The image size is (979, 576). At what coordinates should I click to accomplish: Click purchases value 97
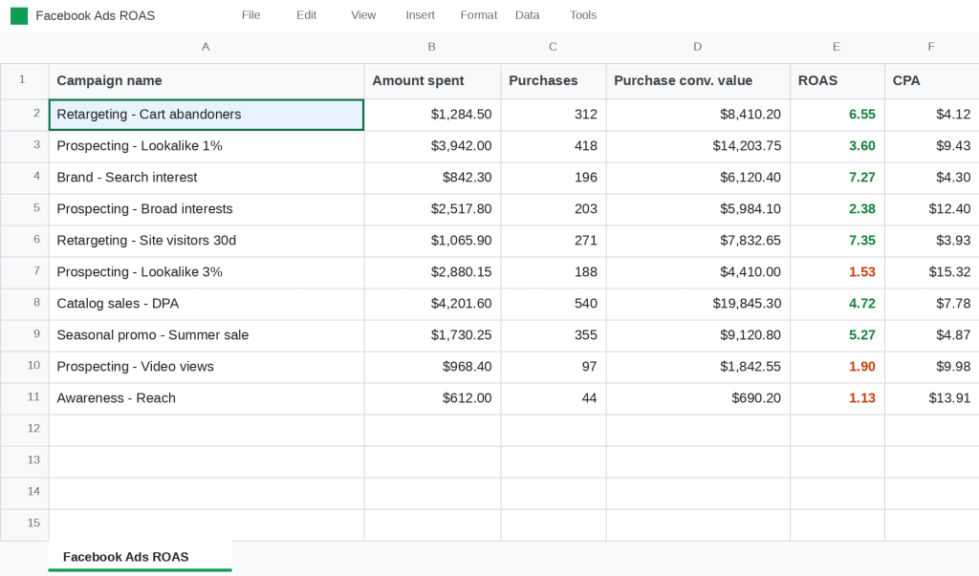(x=554, y=367)
